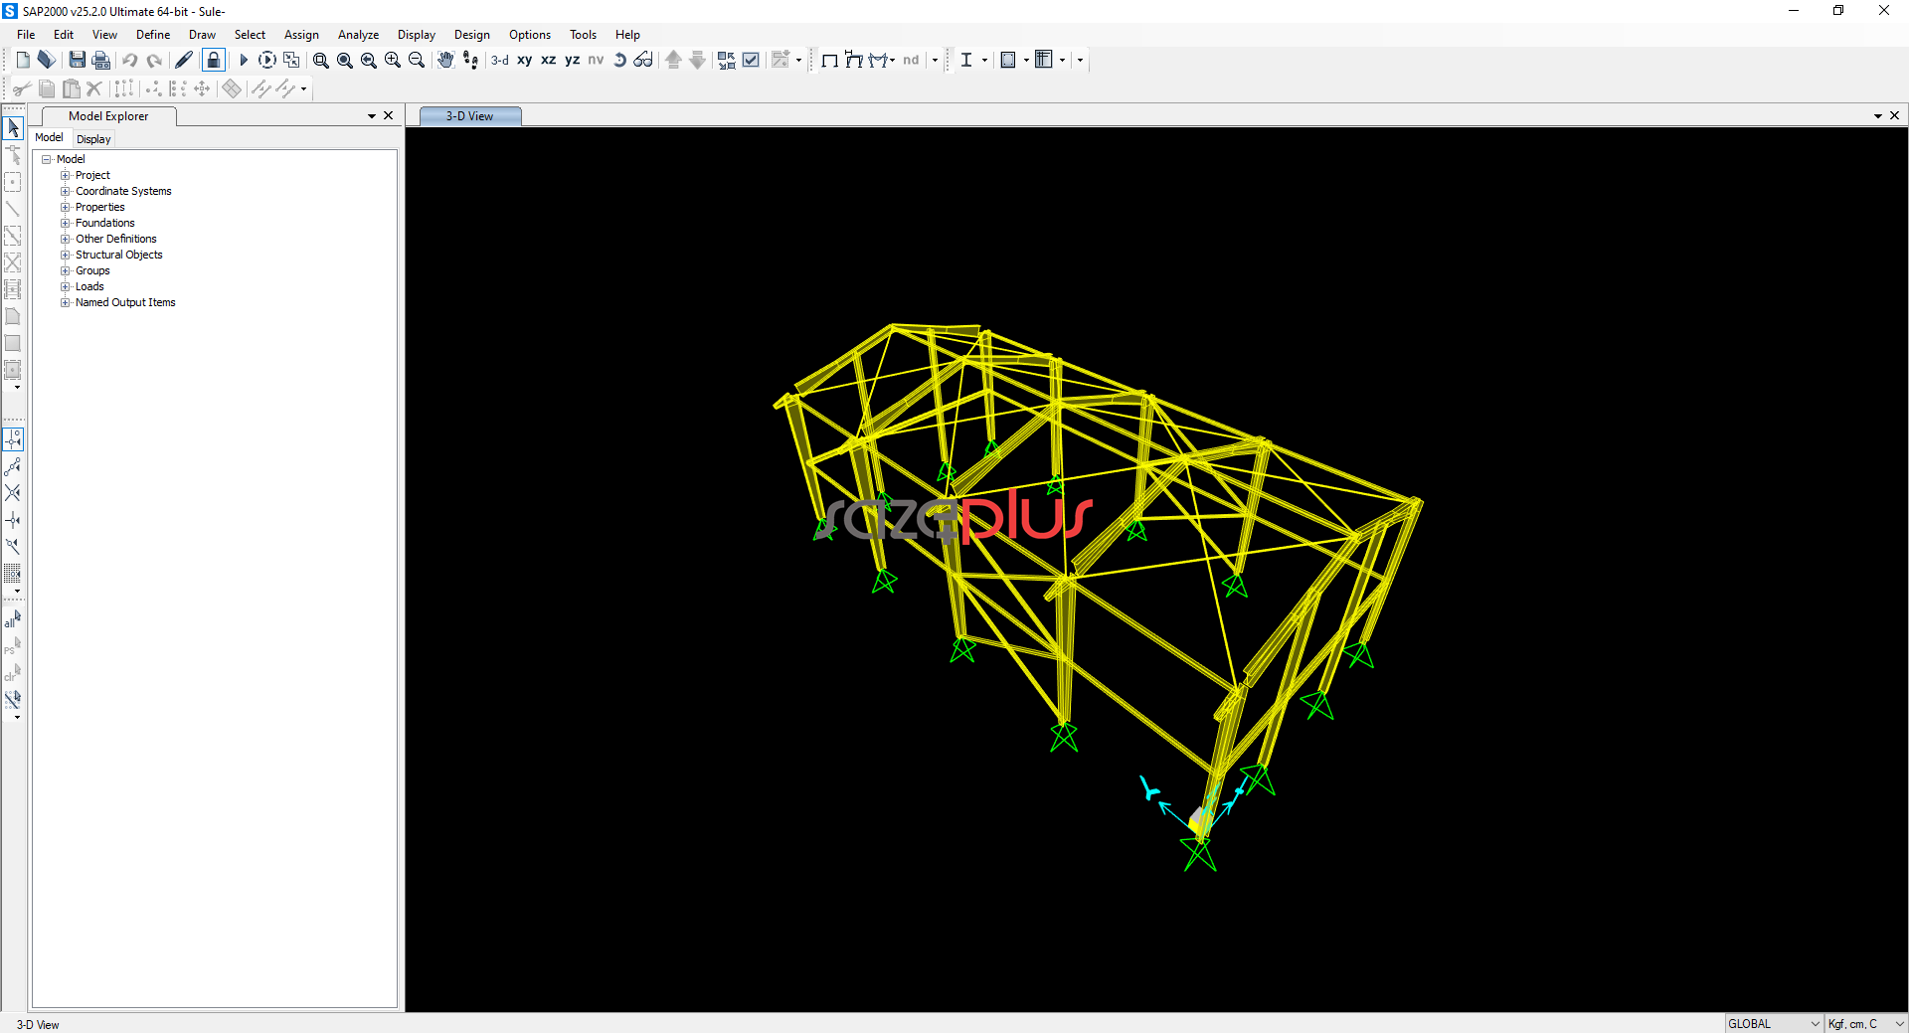Collapse the Model root tree node
This screenshot has width=1909, height=1033.
tap(46, 159)
